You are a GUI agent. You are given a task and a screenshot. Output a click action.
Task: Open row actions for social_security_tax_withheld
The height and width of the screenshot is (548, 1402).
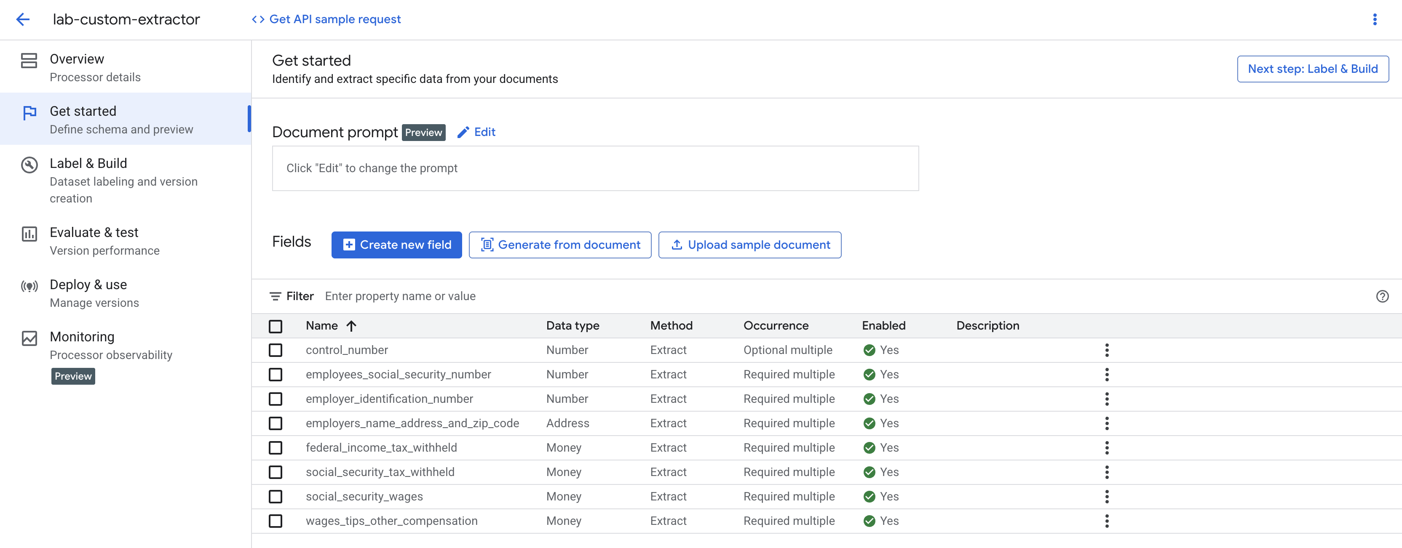(x=1106, y=472)
